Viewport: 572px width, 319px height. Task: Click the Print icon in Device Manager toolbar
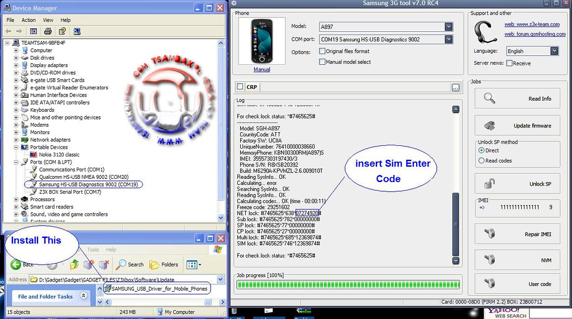pos(48,31)
